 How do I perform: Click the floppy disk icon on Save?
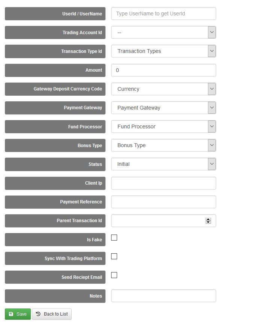(x=11, y=314)
